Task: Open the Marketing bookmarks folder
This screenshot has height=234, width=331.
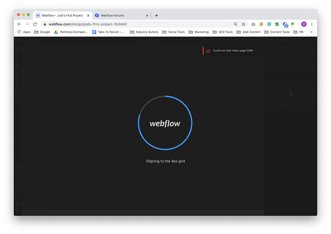Action: [199, 32]
